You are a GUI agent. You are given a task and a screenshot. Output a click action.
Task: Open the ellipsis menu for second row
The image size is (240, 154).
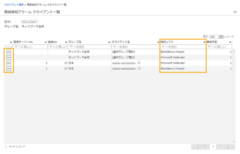tap(9, 57)
